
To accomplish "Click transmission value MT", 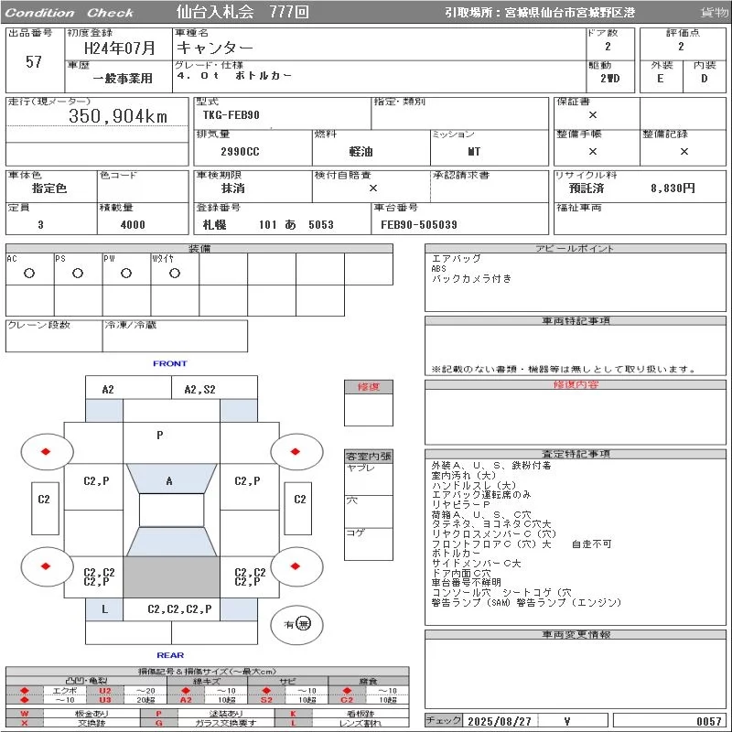I will (474, 152).
